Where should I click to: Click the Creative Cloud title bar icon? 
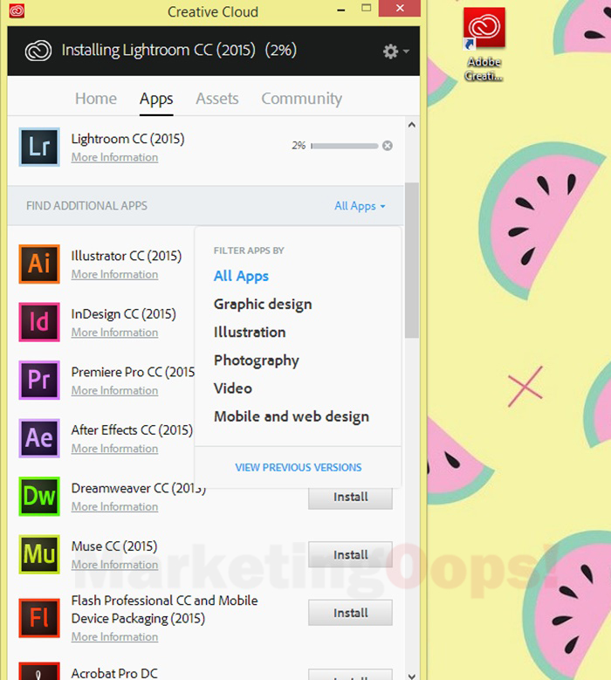click(17, 10)
